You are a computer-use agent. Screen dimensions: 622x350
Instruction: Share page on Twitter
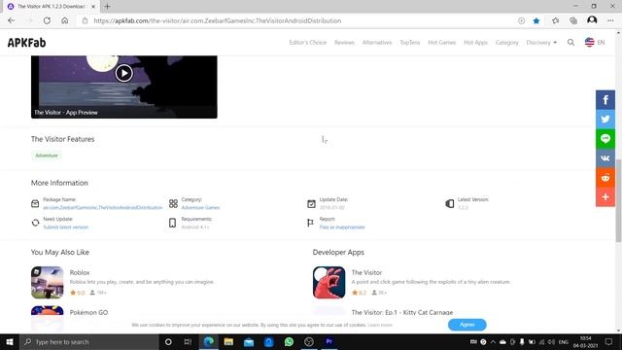click(x=605, y=119)
